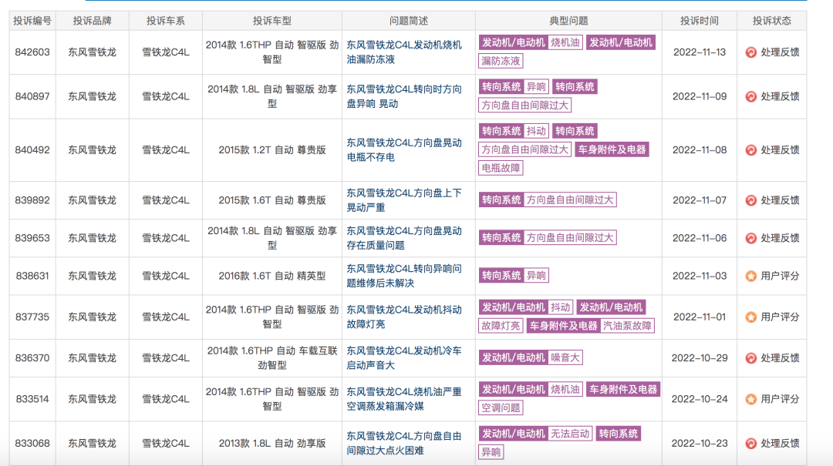Click the 投诉时间 column header
This screenshot has width=833, height=466.
point(699,21)
